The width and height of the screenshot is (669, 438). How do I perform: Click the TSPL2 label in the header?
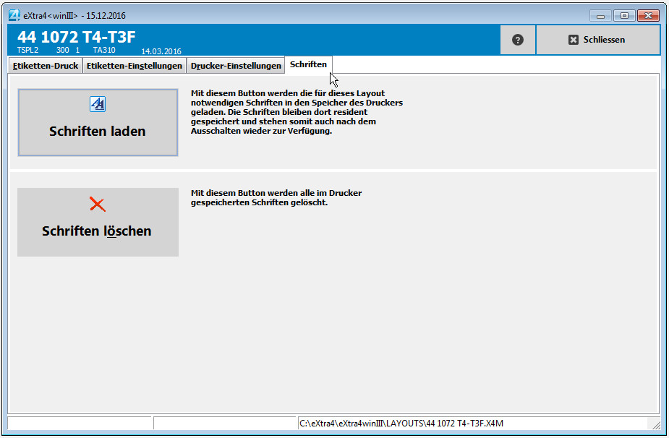pos(27,51)
